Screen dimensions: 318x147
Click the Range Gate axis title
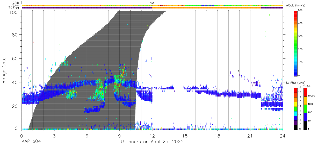(4, 70)
